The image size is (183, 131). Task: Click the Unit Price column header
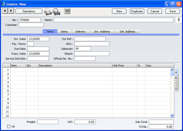tap(124, 65)
